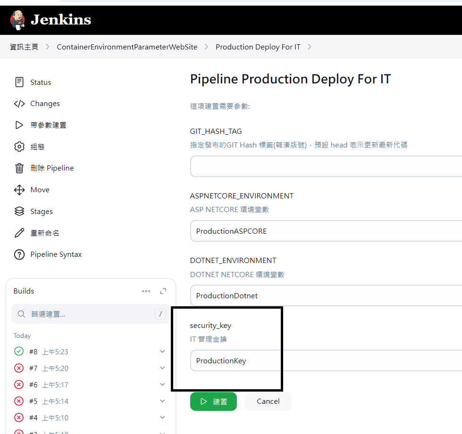Click build time 上午5:23
Viewport: 462px width, 434px height.
[55, 352]
